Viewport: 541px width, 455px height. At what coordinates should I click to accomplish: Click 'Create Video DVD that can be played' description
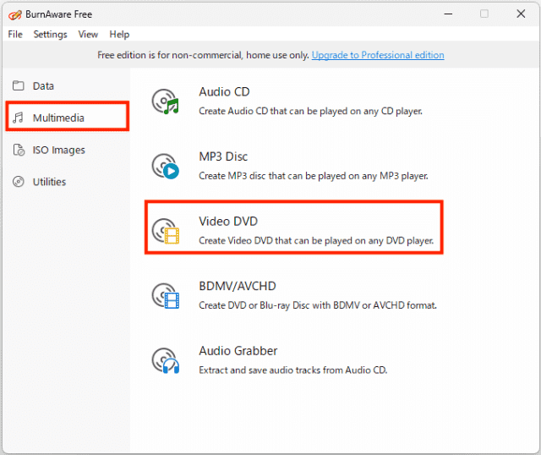coord(316,241)
